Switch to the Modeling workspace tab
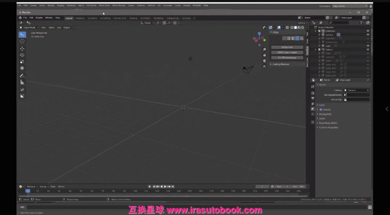Screen dimensions: 390x215 pyautogui.click(x=80, y=18)
